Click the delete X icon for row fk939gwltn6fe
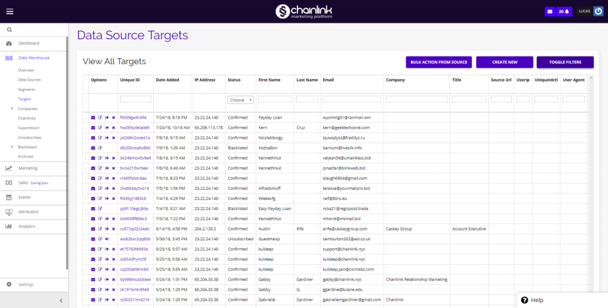Image resolution: width=608 pixels, height=308 pixels. (113, 118)
